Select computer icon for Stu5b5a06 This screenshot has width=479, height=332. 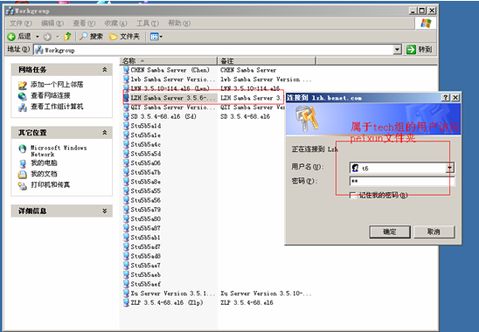[126, 163]
